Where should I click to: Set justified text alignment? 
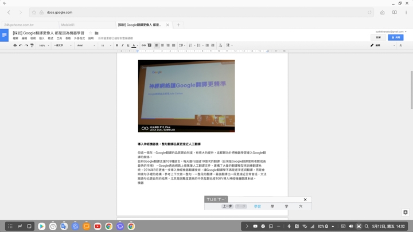coord(174,45)
